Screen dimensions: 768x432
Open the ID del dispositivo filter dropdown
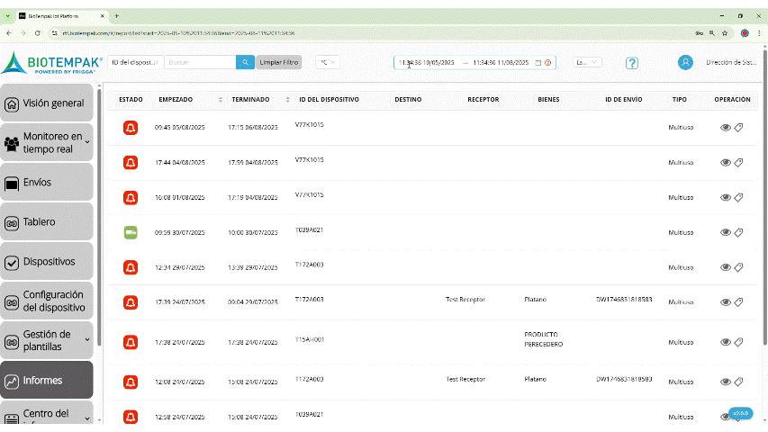pos(135,62)
